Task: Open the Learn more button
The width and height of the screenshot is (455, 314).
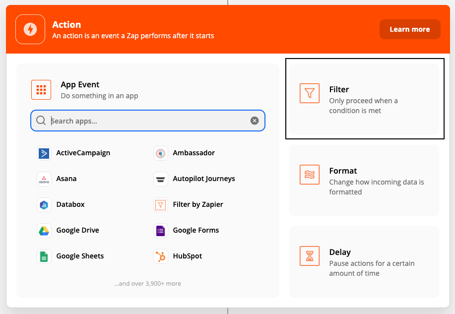Action: point(410,29)
